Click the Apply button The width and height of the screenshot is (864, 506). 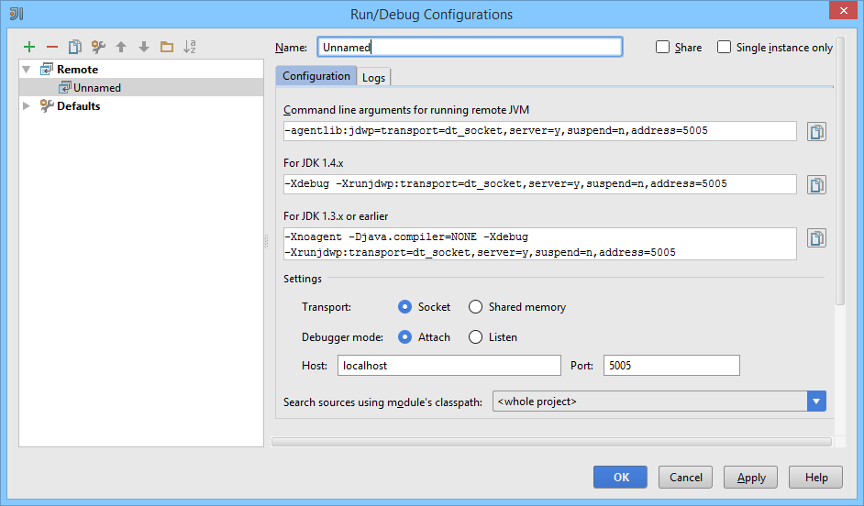750,478
